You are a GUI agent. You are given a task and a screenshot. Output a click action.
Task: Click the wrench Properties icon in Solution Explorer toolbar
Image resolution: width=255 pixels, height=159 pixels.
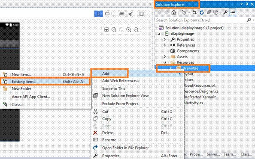point(225,12)
